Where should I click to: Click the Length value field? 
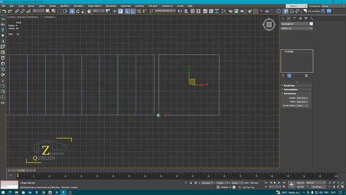tap(301, 97)
